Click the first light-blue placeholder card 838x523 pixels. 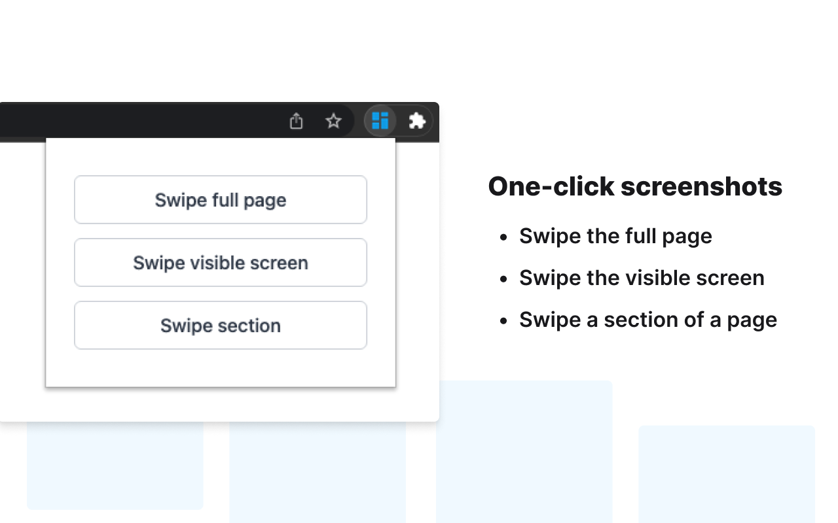click(115, 467)
